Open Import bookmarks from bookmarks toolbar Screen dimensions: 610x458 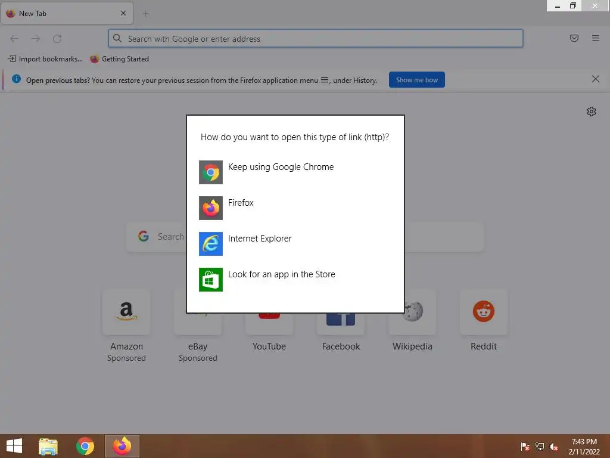[45, 59]
